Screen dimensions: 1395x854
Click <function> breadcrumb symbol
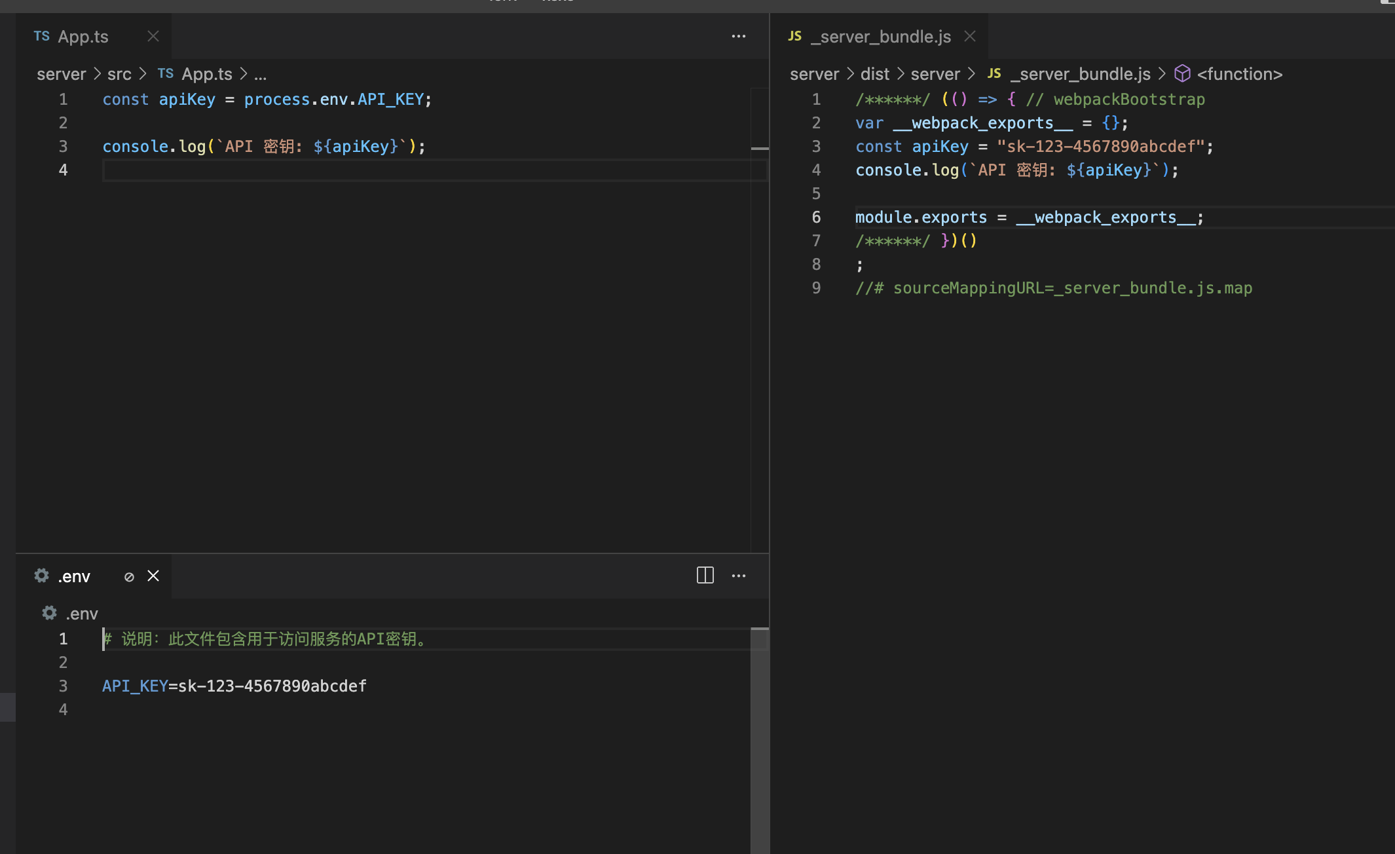tap(1239, 74)
